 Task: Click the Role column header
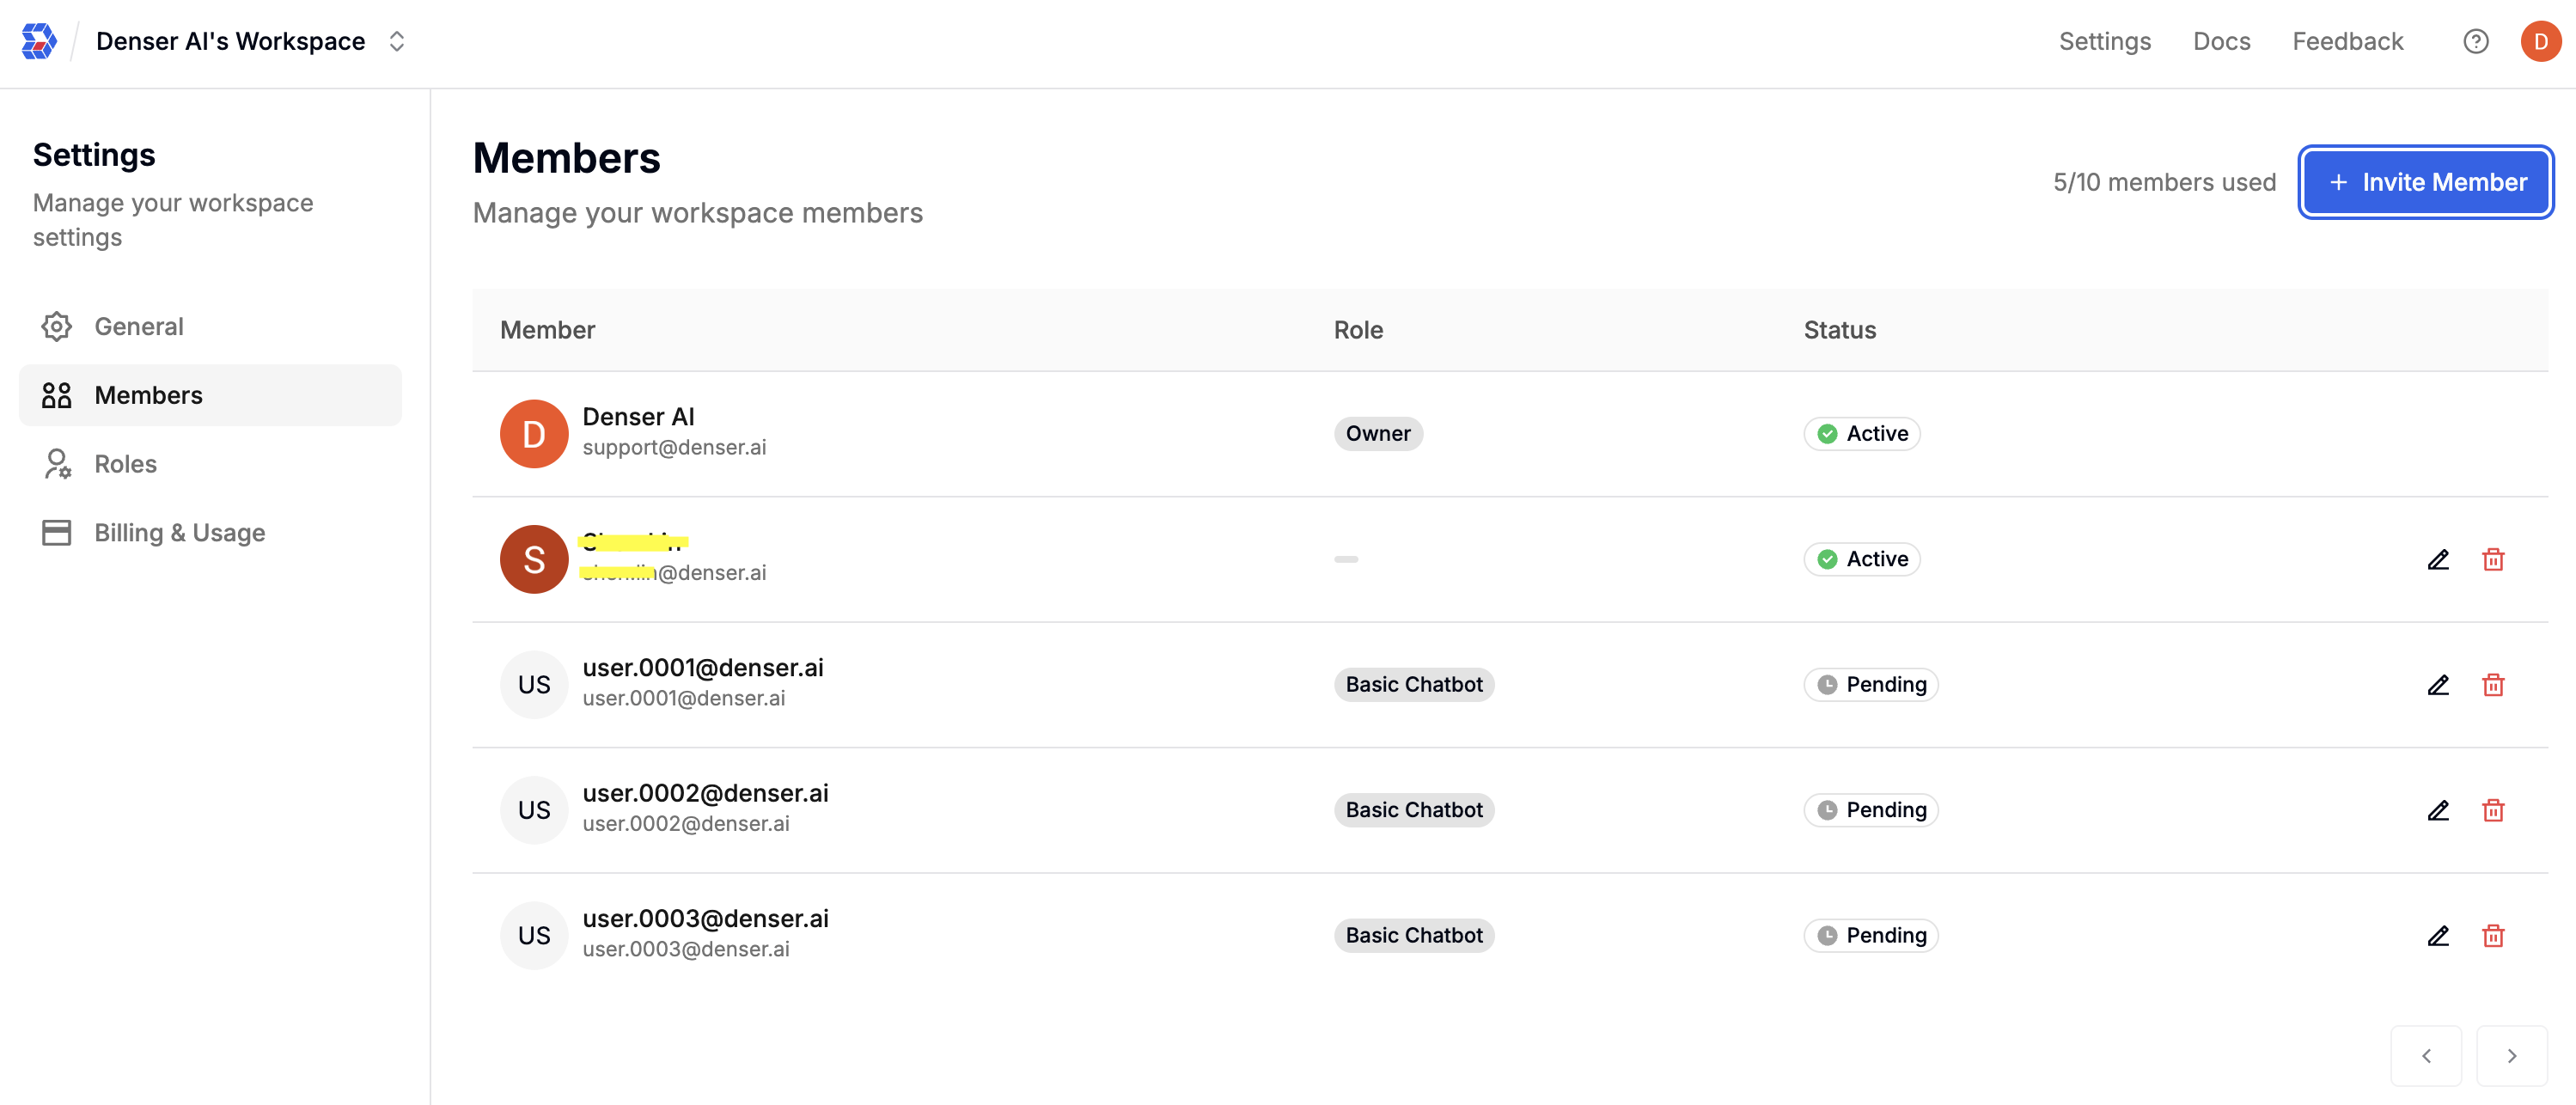[1358, 330]
